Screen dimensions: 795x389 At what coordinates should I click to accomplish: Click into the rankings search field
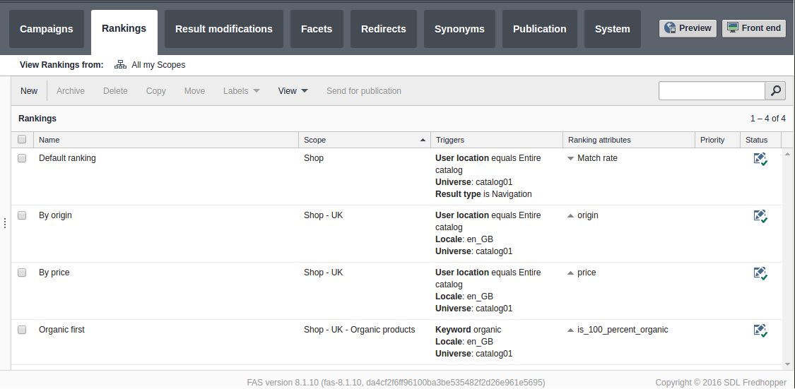click(712, 90)
